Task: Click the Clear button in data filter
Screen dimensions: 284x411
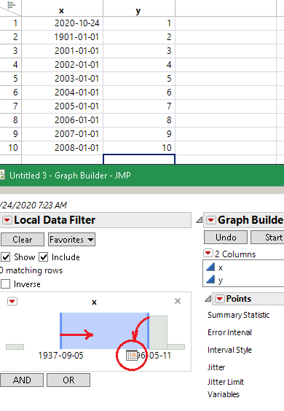Action: [23, 240]
